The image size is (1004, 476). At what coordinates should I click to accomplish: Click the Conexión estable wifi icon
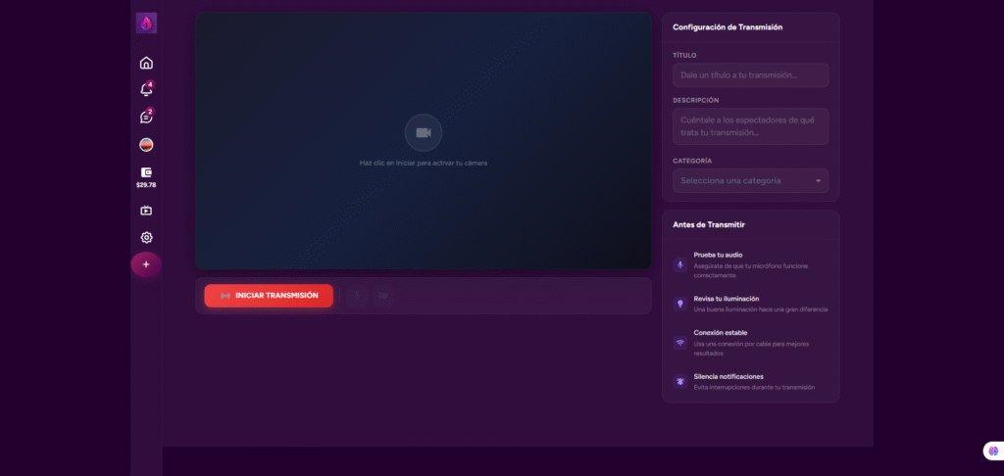(x=679, y=343)
